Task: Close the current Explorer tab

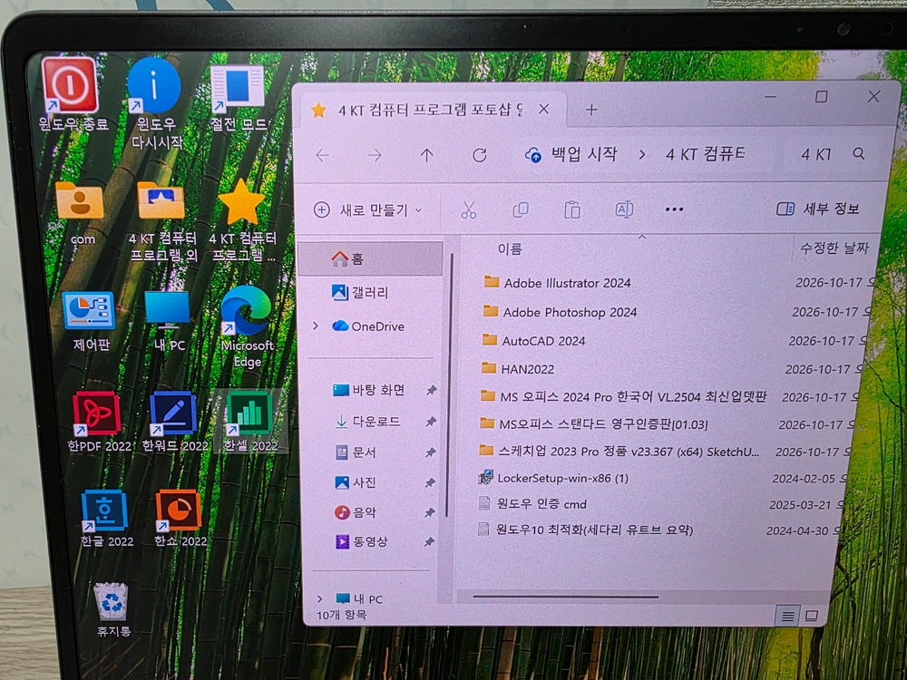Action: [x=543, y=109]
